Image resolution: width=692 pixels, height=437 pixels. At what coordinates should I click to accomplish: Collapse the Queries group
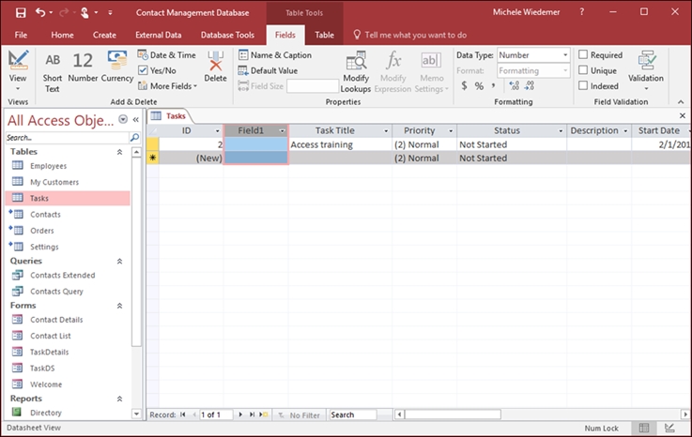pyautogui.click(x=119, y=261)
